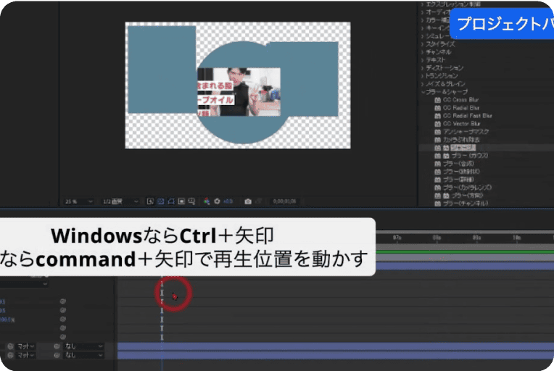Click the show channel color icon
The height and width of the screenshot is (371, 554).
coord(206,201)
